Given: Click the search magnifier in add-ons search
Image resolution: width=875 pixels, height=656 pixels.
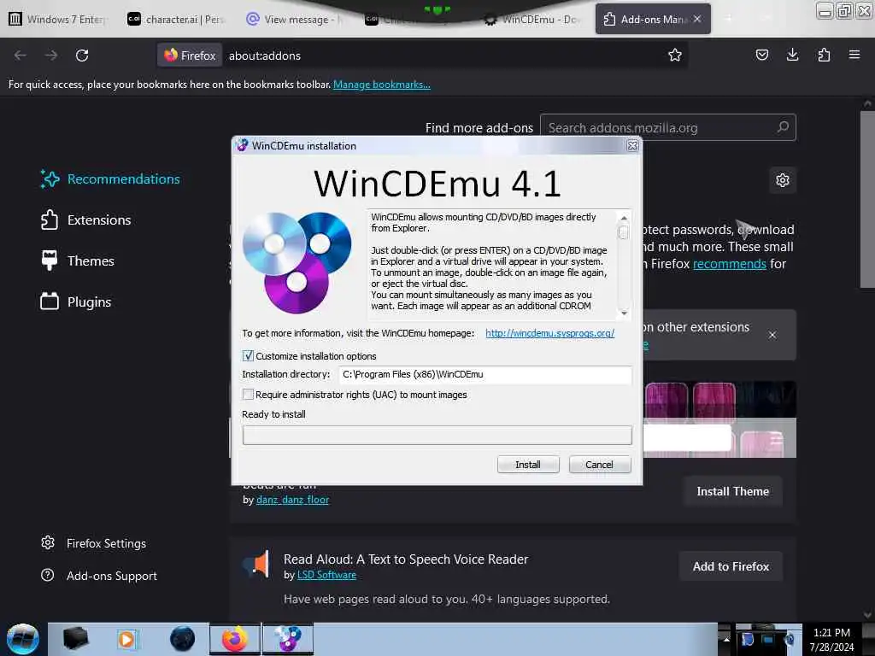Looking at the screenshot, I should [783, 127].
